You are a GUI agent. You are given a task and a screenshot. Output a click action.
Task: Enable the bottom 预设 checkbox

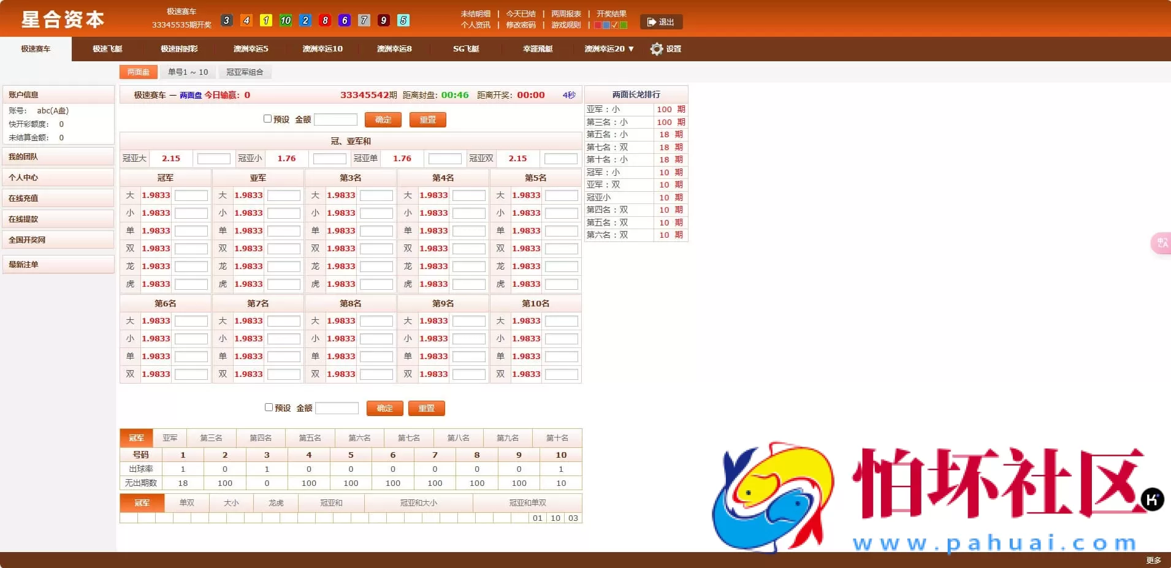269,407
